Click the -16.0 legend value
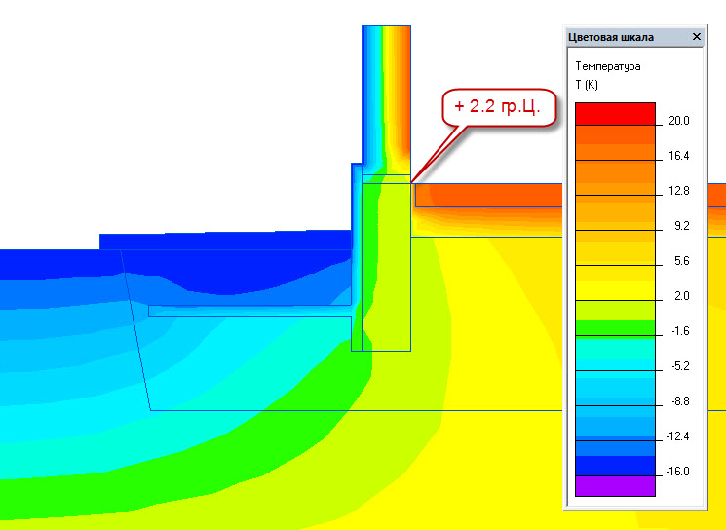This screenshot has height=530, width=726. [x=678, y=472]
